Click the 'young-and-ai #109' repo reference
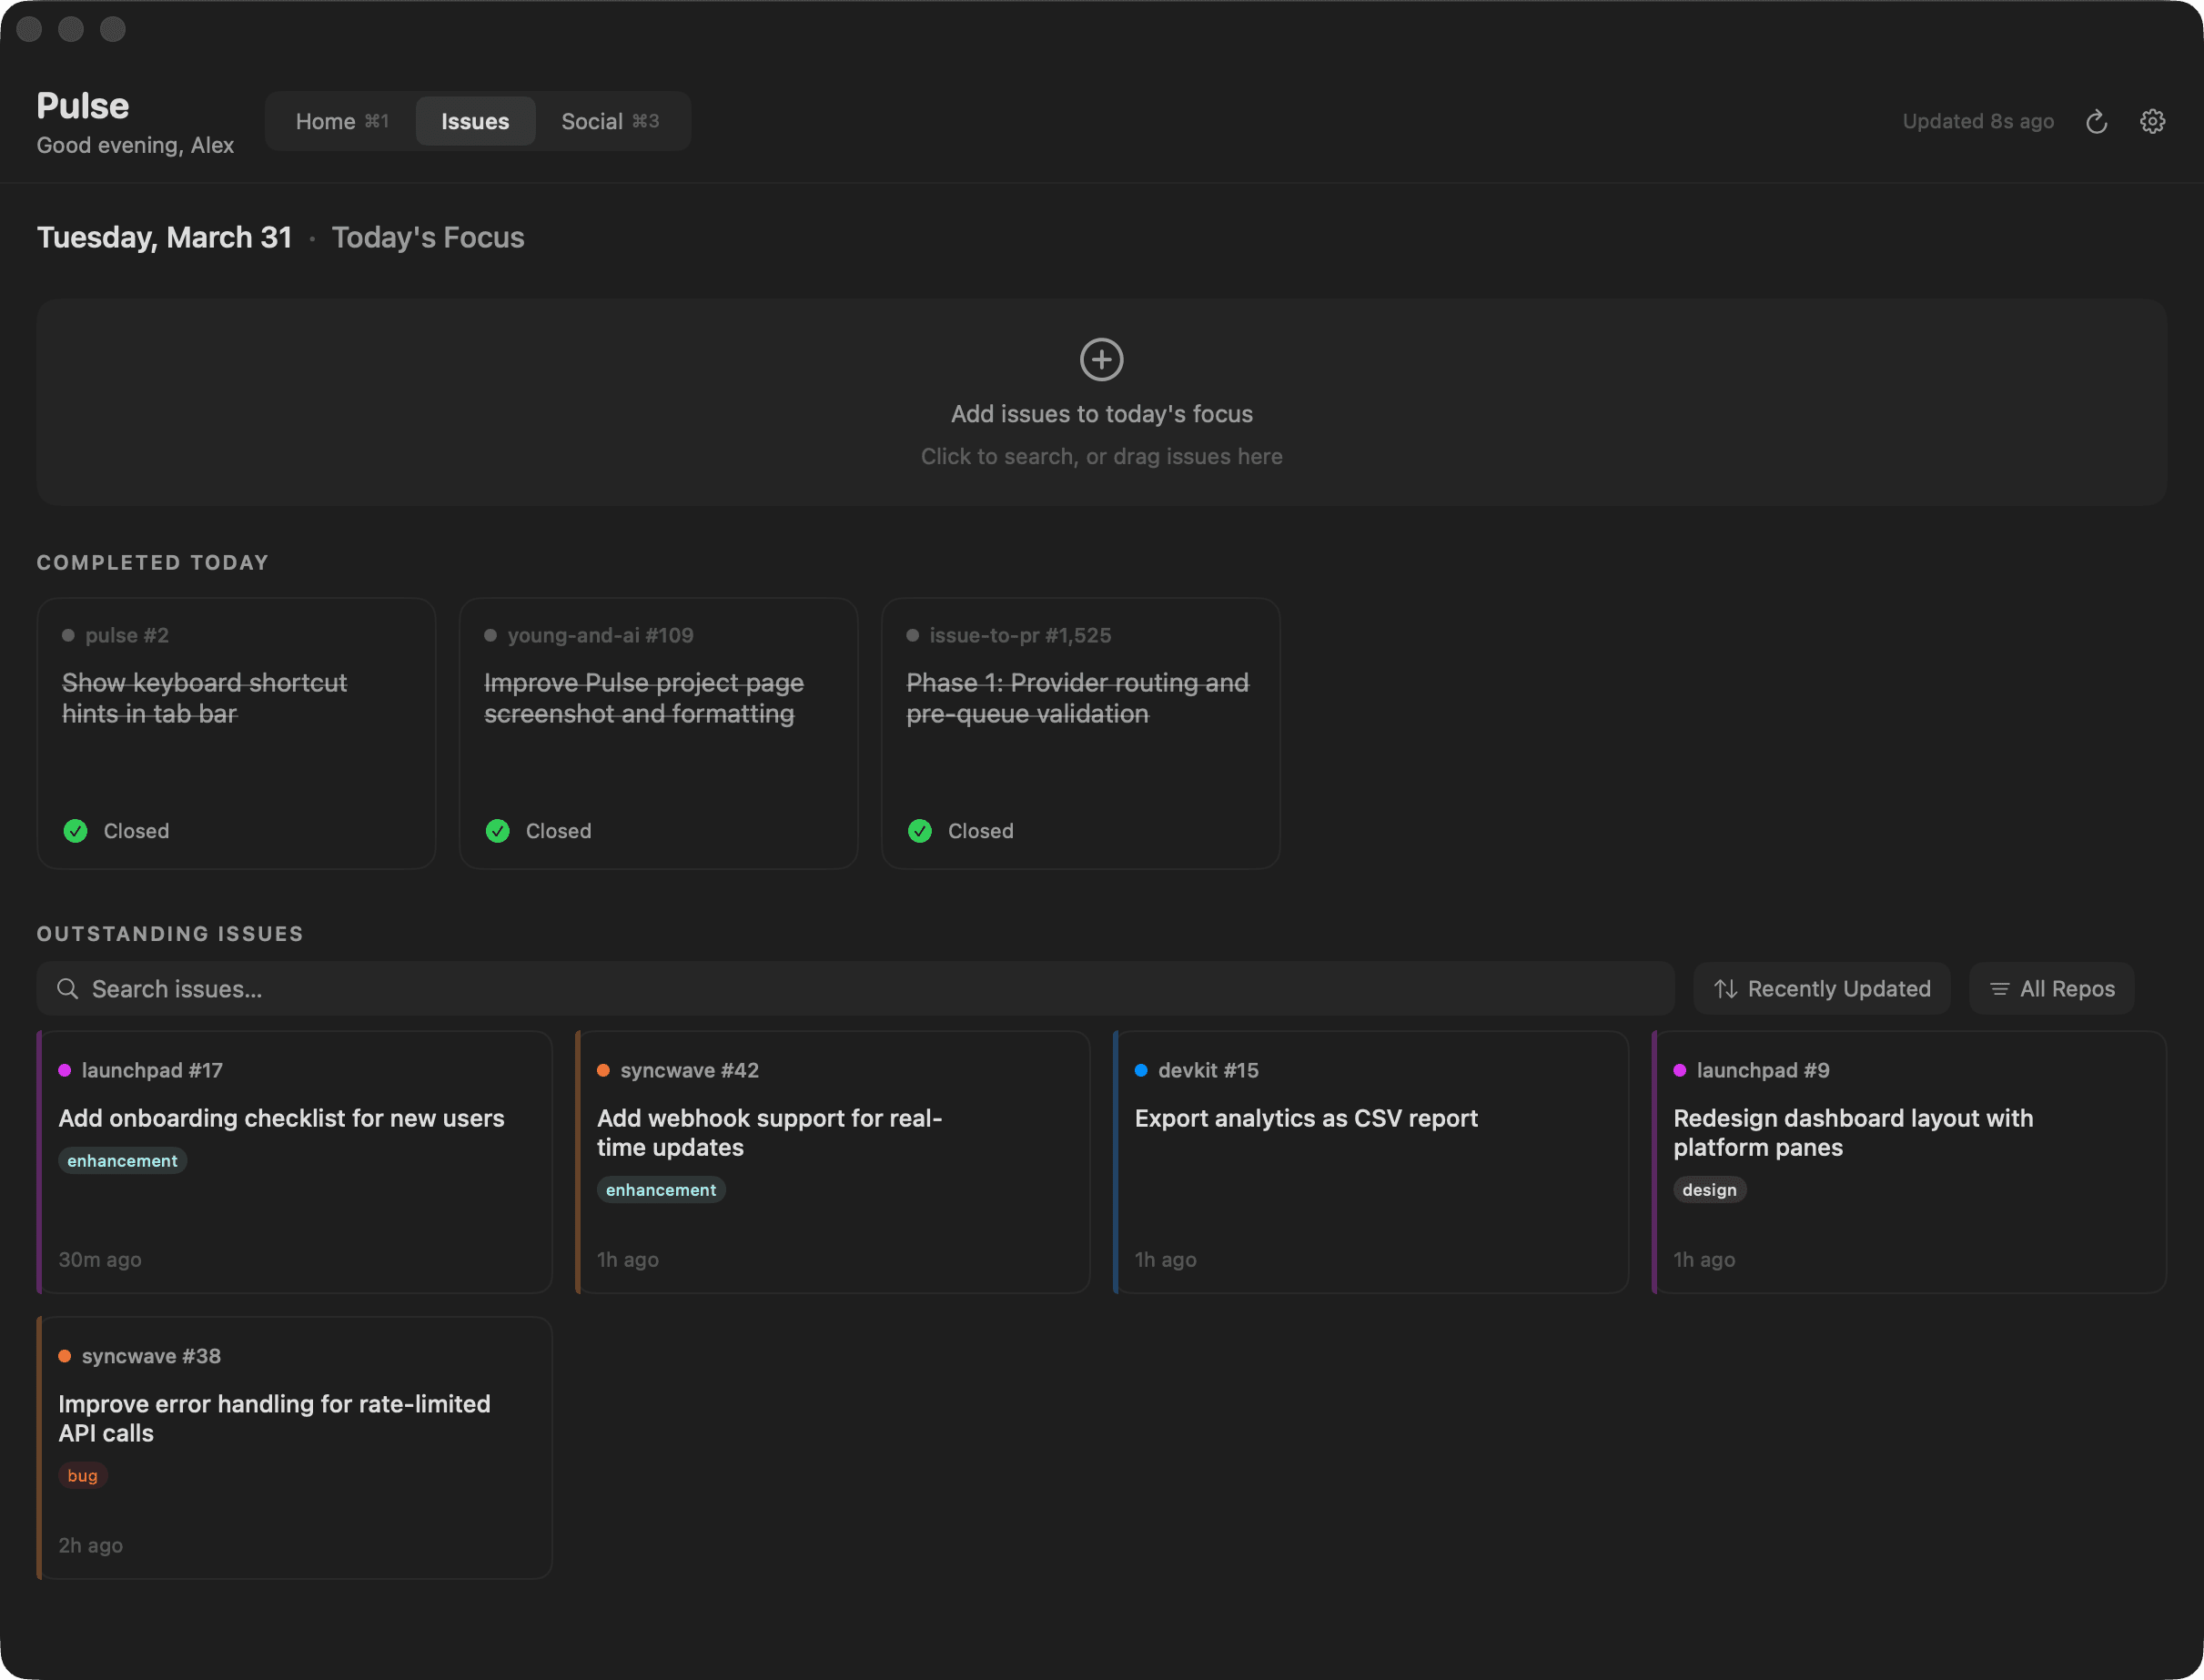This screenshot has height=1680, width=2204. (600, 635)
